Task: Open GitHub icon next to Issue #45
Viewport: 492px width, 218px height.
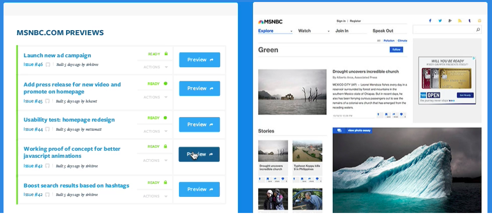Action: [48, 101]
